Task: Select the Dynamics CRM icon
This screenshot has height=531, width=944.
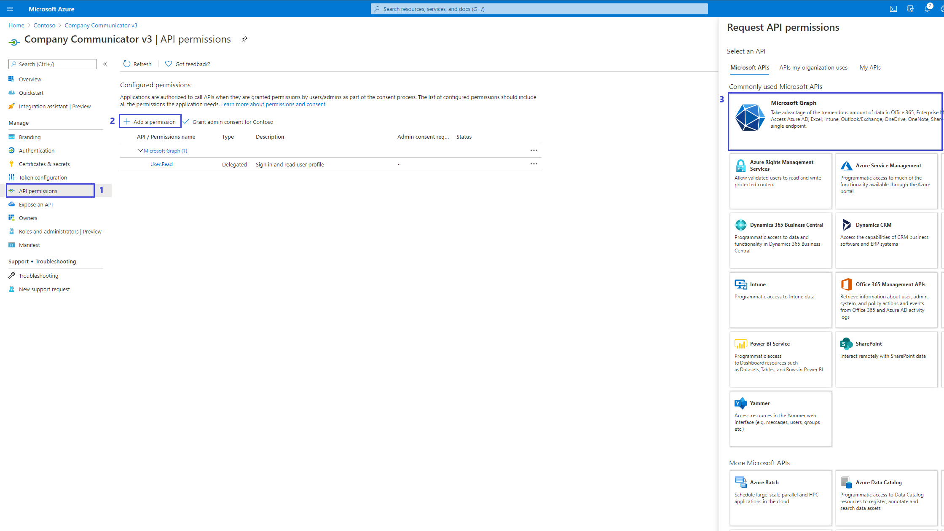Action: [x=846, y=224]
